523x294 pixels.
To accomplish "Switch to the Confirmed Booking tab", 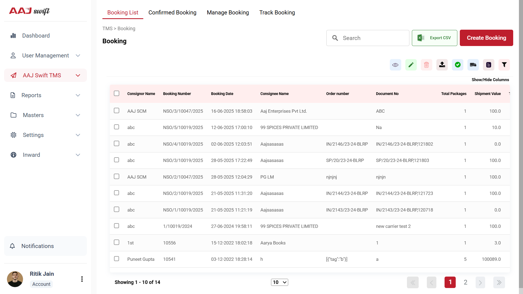I will click(x=172, y=13).
